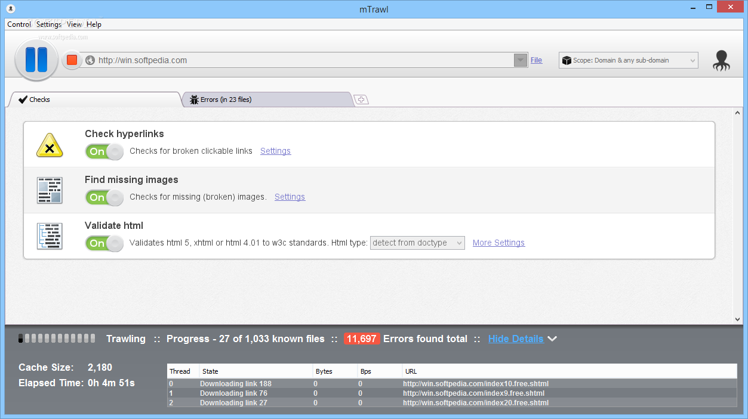Click the yellow warning icon for Check hyperlinks
Screen dimensions: 748x419
pos(50,145)
